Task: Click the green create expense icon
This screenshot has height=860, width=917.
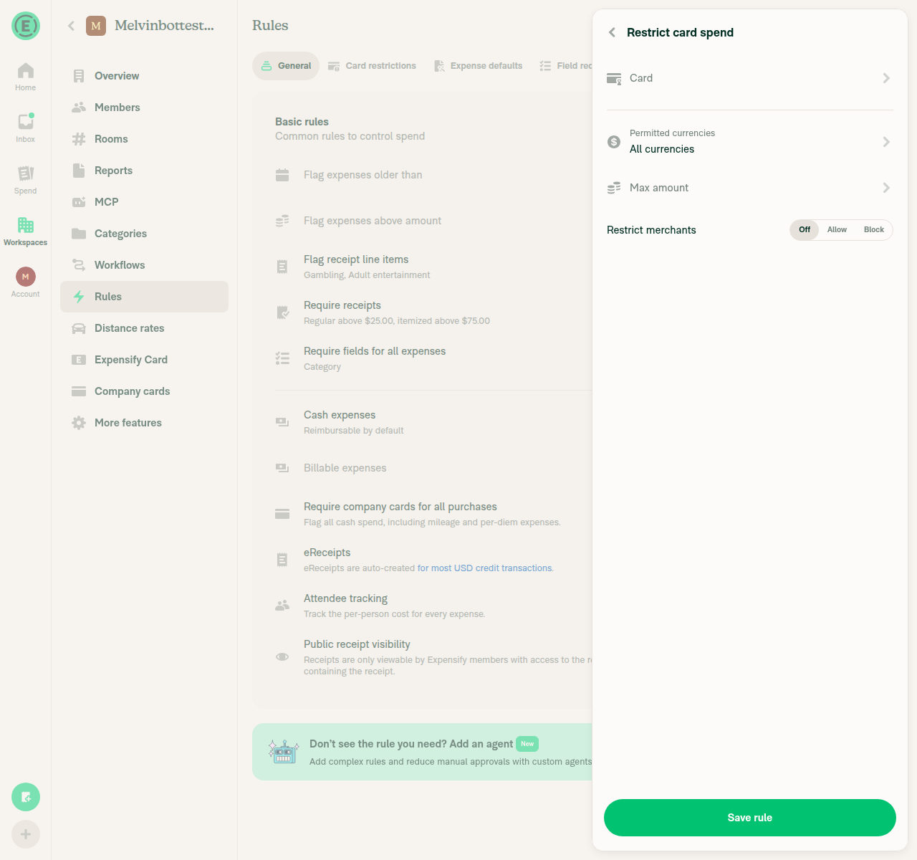Action: click(26, 797)
